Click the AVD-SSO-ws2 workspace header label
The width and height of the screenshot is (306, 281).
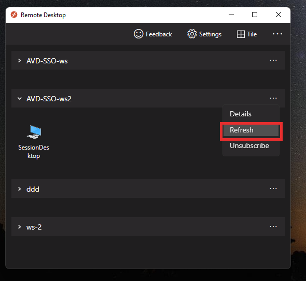(49, 99)
